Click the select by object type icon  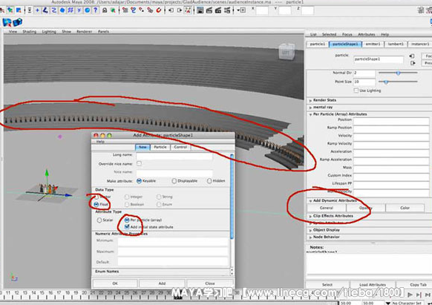coord(10,10)
